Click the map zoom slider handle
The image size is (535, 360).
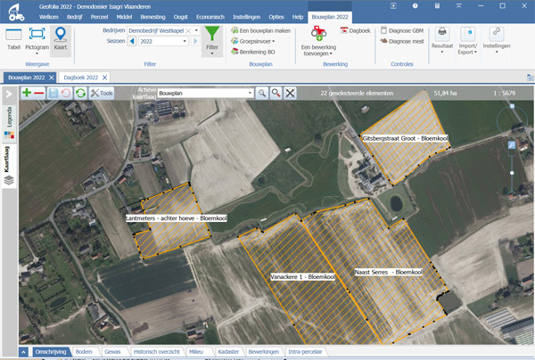[x=512, y=173]
